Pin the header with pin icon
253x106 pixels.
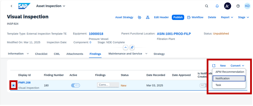tap(132, 48)
